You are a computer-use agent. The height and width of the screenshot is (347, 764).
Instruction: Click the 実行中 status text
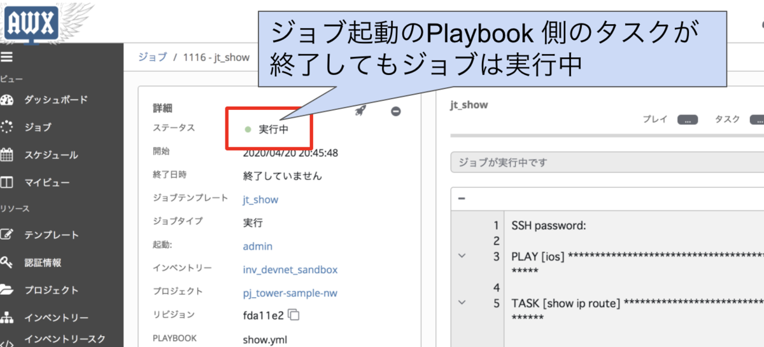coord(273,129)
